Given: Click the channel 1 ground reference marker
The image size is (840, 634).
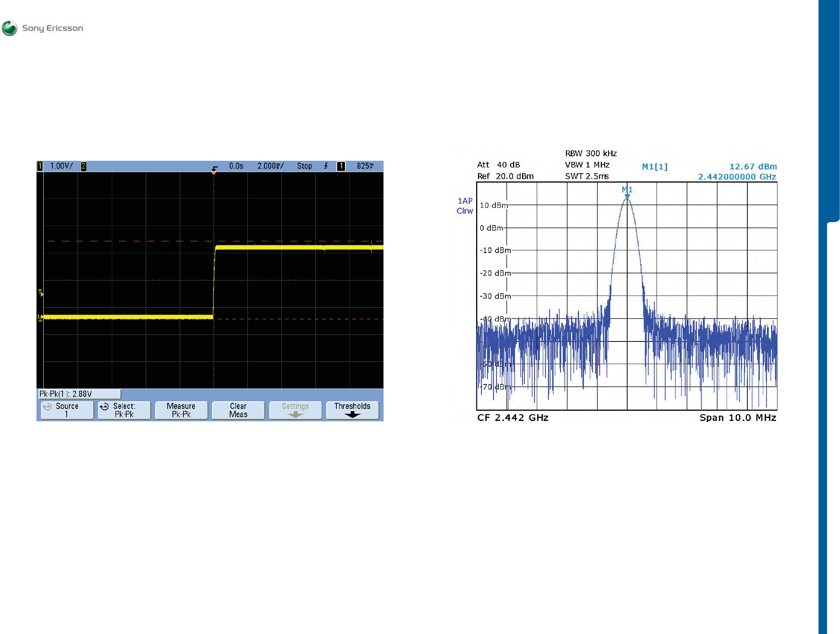Looking at the screenshot, I should coord(40,317).
